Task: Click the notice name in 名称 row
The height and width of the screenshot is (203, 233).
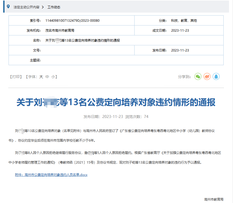Action: (82, 40)
